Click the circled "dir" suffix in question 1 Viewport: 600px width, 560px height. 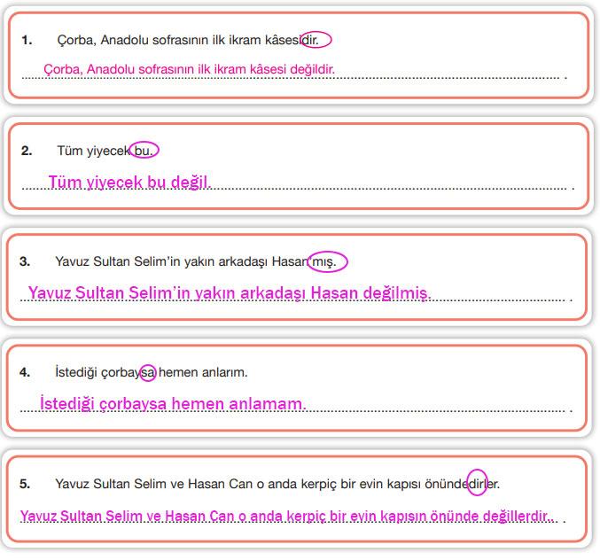point(316,40)
